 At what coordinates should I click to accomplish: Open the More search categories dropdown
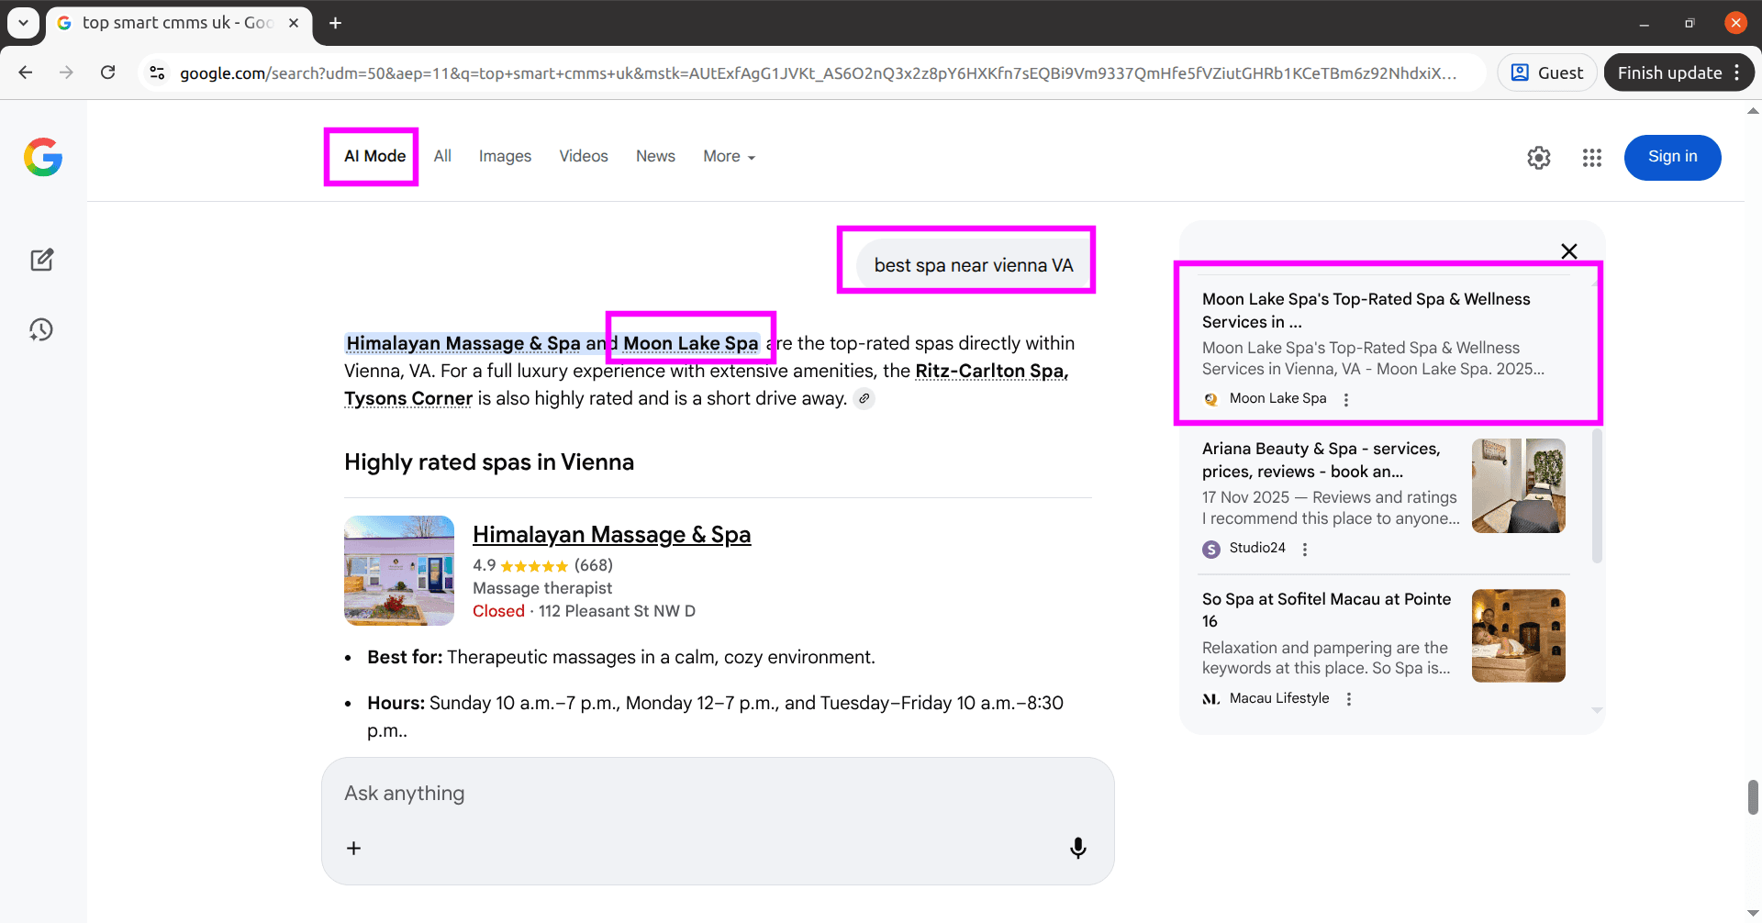728,156
